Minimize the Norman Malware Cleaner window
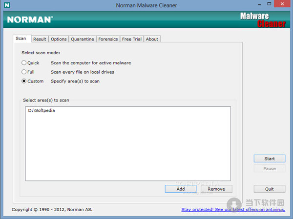This screenshot has height=219, width=293. click(259, 4)
